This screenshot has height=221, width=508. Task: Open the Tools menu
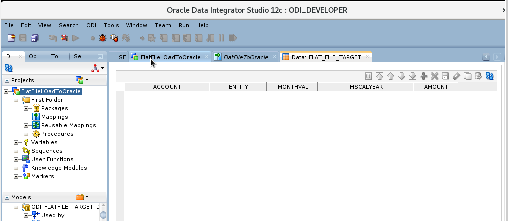(x=111, y=25)
